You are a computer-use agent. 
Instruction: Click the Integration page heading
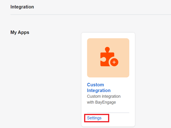[x=22, y=7]
